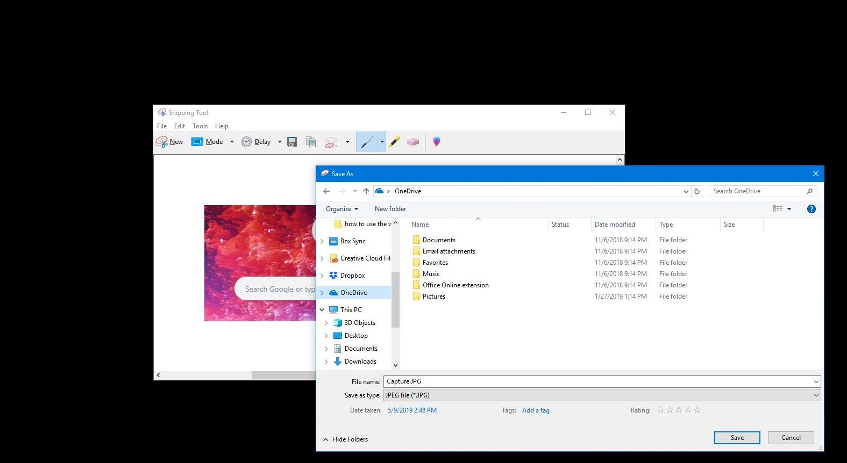Open the File menu in Snipping Tool
847x463 pixels.
coord(162,126)
